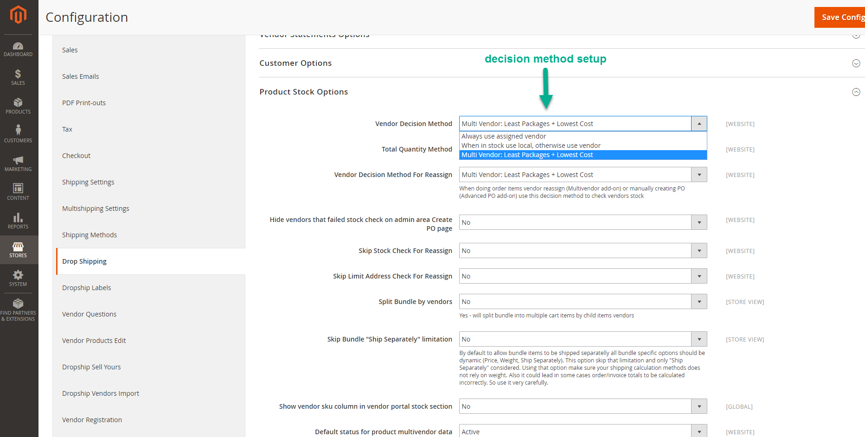Viewport: 865px width, 437px height.
Task: Open Vendor Decision Method For Reassign dropdown
Action: point(583,175)
